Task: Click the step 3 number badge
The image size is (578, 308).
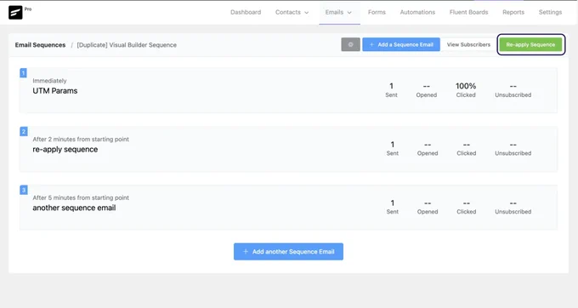Action: click(x=23, y=190)
